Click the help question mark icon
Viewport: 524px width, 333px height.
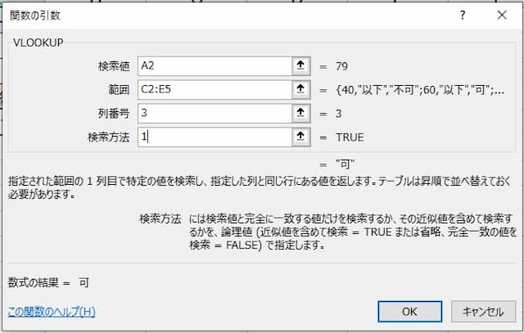point(463,15)
